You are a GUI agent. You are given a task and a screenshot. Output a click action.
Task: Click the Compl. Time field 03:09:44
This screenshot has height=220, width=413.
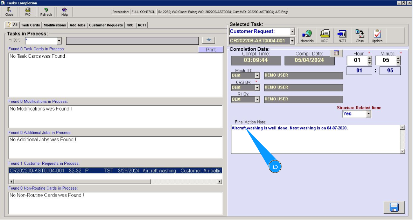point(256,60)
